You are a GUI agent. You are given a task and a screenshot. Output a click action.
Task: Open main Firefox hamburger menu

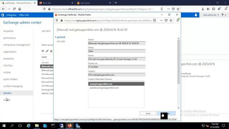coord(226,9)
